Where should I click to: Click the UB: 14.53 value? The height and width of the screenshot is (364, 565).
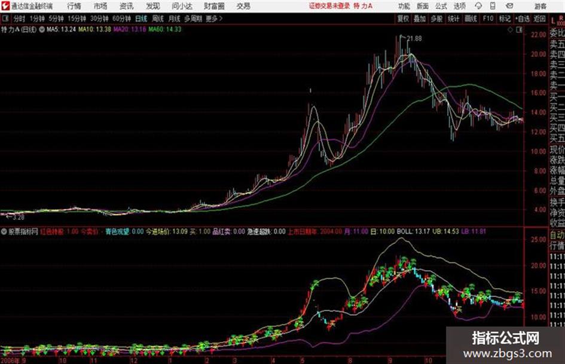(x=445, y=231)
